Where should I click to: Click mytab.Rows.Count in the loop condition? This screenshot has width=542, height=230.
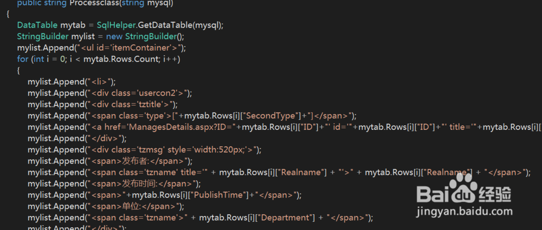coord(121,59)
